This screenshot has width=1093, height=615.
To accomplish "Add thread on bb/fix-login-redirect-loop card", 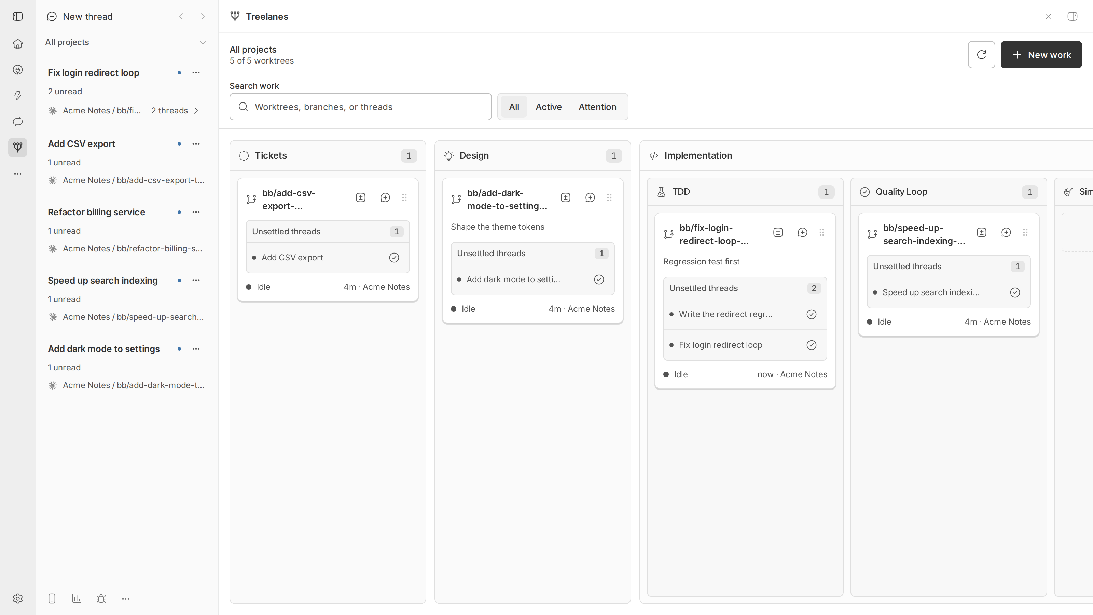I will click(802, 232).
